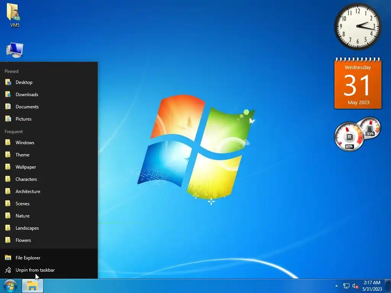The height and width of the screenshot is (293, 391).
Task: Open the Windows frequent folder
Action: [x=49, y=143]
